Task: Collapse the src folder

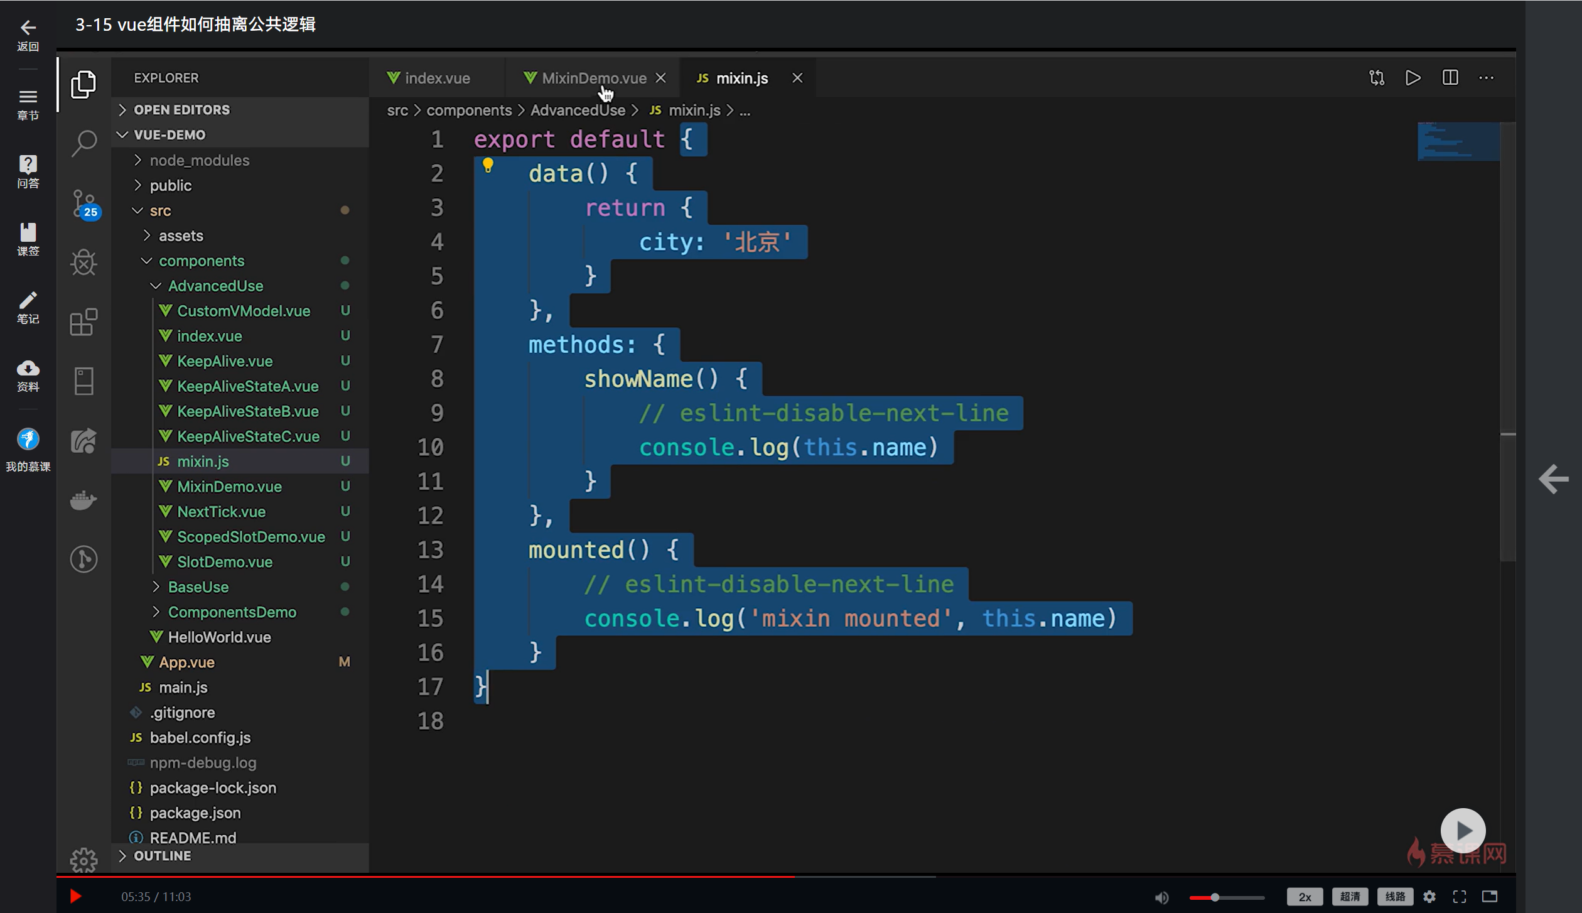Action: [240, 210]
